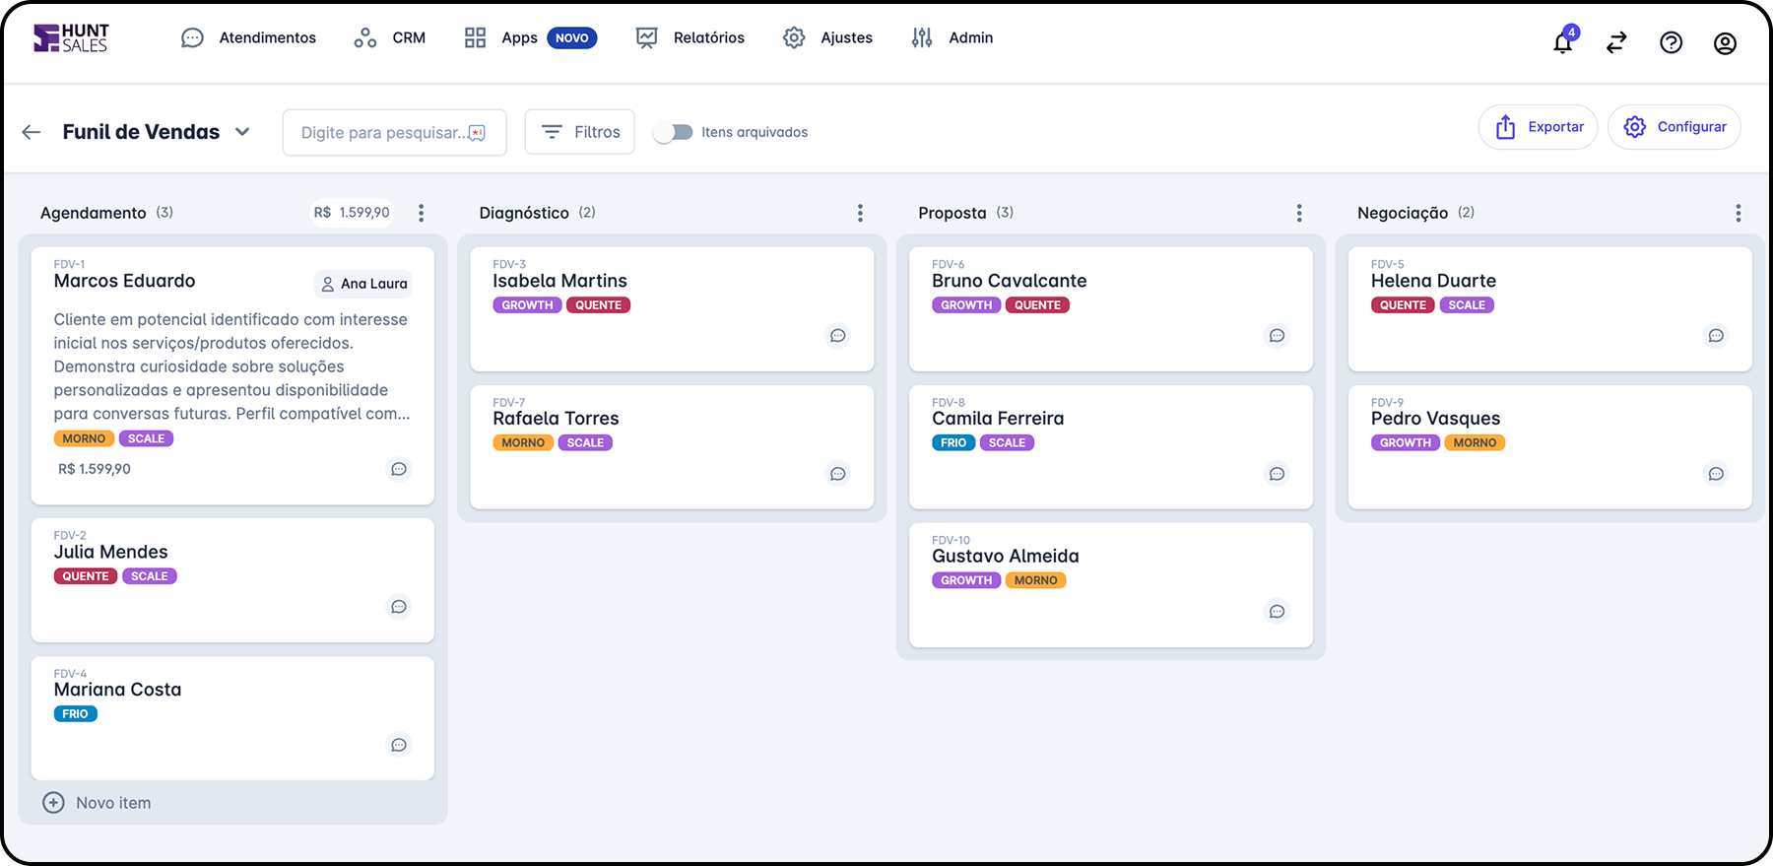Image resolution: width=1773 pixels, height=866 pixels.
Task: Open the Admin menu
Action: click(952, 37)
